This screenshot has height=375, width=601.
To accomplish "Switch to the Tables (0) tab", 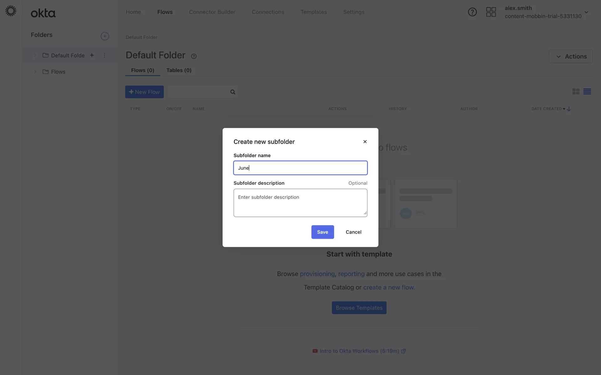I will click(x=179, y=70).
